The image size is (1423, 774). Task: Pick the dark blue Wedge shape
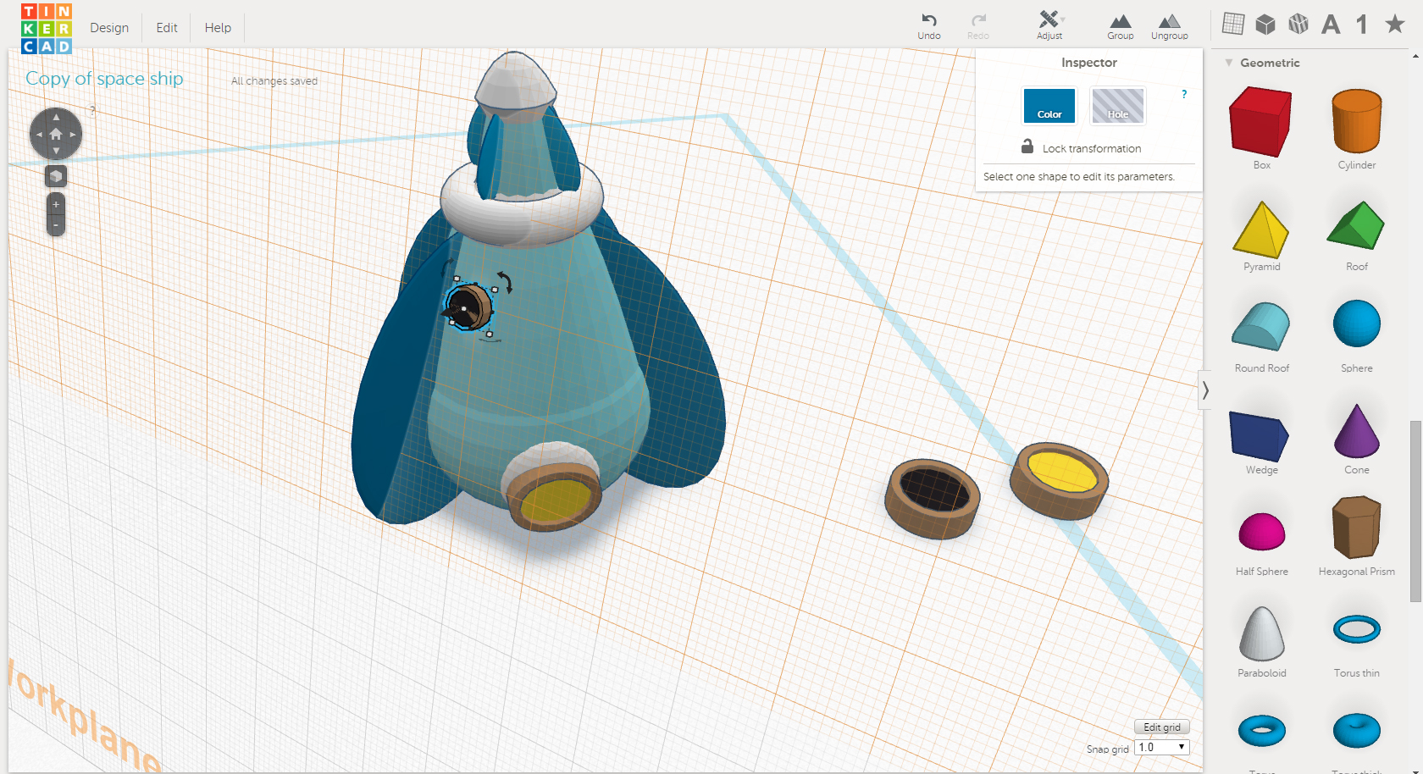[1260, 436]
